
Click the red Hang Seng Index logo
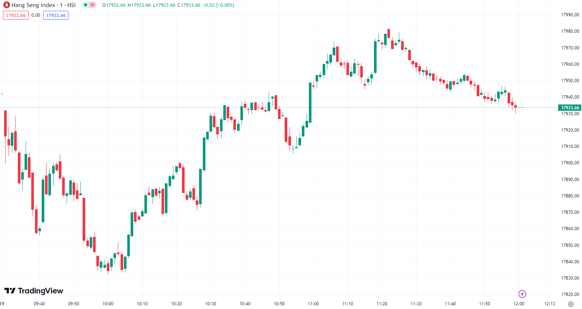tap(6, 5)
